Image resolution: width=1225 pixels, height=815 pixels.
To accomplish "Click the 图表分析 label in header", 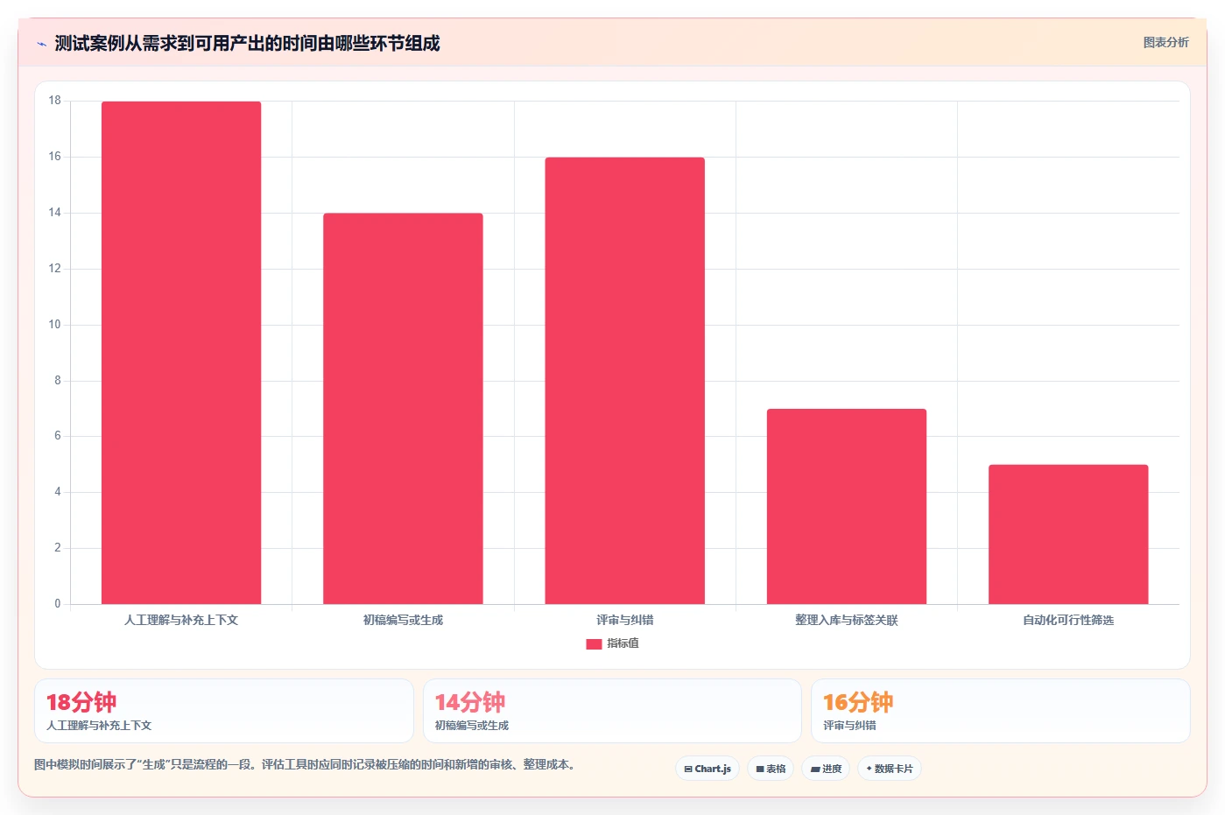I will pyautogui.click(x=1165, y=42).
